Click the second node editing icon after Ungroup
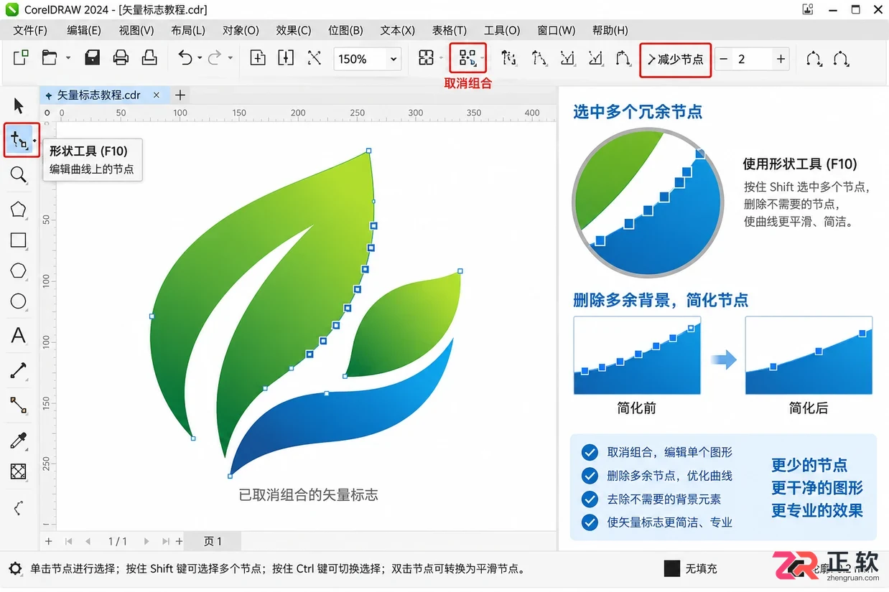Viewport: 889px width, 592px height. pyautogui.click(x=539, y=58)
